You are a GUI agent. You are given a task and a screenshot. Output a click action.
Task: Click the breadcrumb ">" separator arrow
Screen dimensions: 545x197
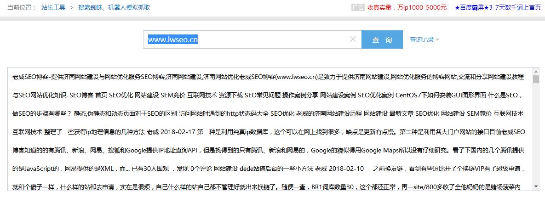coord(72,8)
